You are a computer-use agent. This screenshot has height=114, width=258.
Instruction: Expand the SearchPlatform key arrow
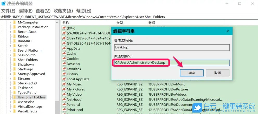10,51
